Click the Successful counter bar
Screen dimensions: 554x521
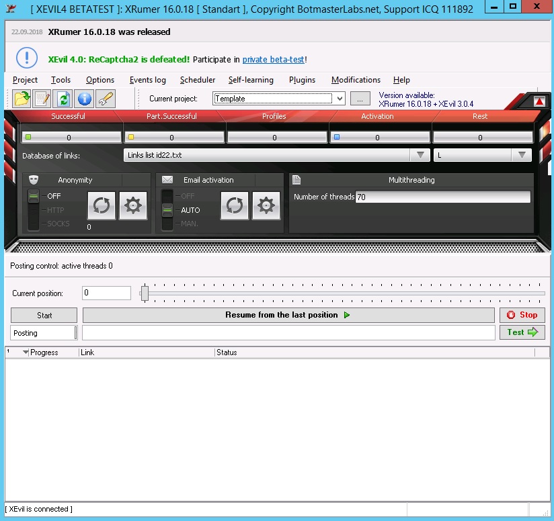71,137
